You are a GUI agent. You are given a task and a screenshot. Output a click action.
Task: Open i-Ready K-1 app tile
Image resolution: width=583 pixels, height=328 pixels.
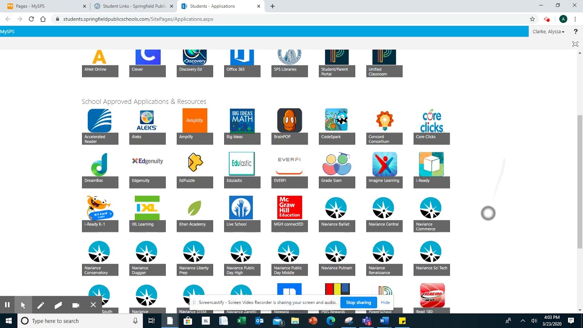tap(100, 214)
